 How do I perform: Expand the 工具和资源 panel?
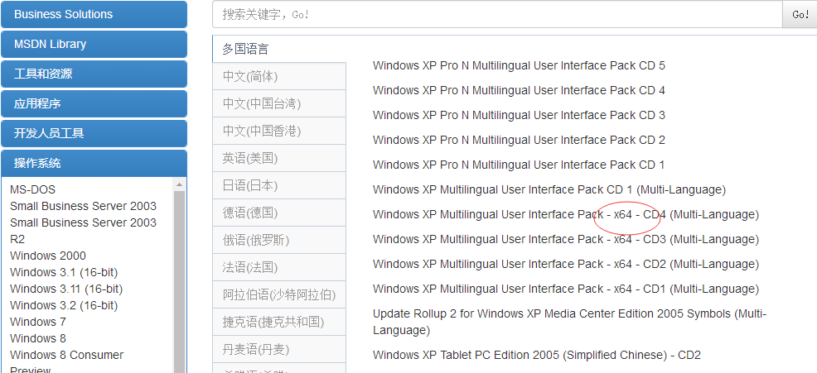pos(94,74)
